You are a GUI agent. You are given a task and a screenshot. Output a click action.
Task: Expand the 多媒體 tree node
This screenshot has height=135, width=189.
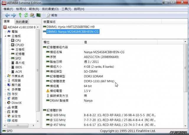pyautogui.click(x=5, y=89)
